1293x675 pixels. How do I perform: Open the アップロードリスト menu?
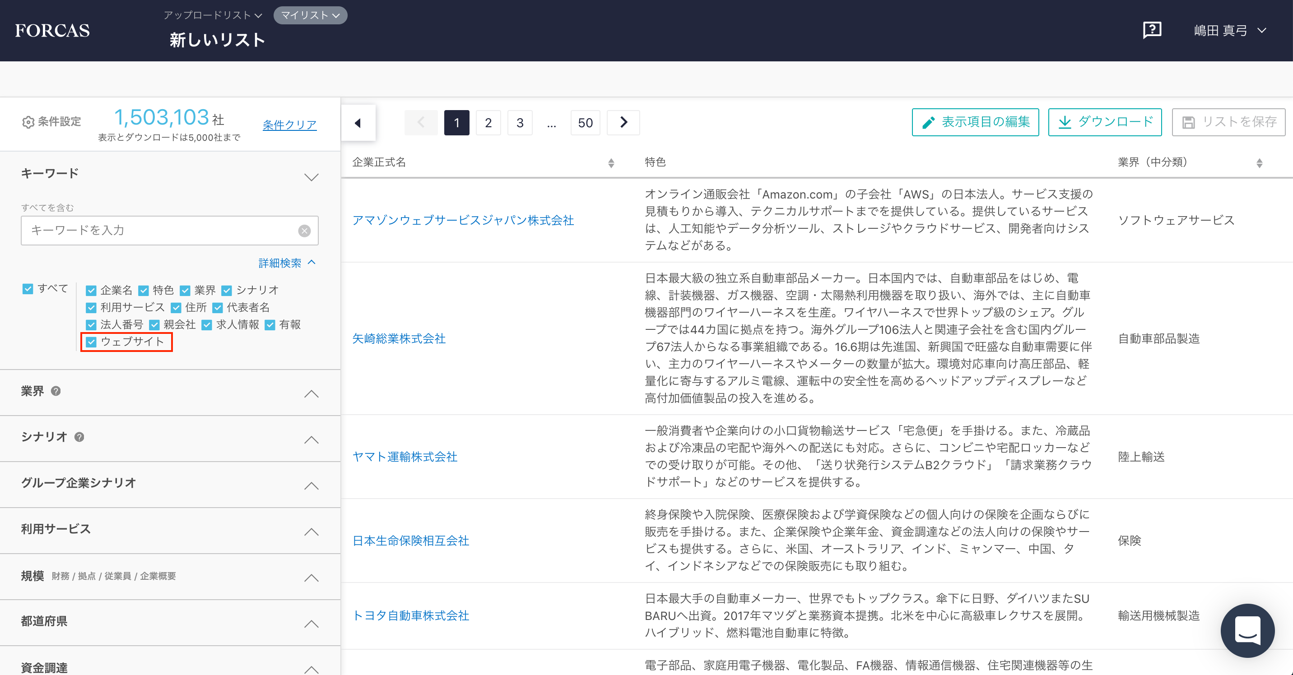pyautogui.click(x=213, y=15)
